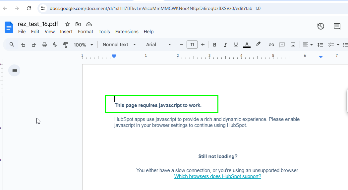Select the paint format tool
348x190 pixels.
(65, 45)
